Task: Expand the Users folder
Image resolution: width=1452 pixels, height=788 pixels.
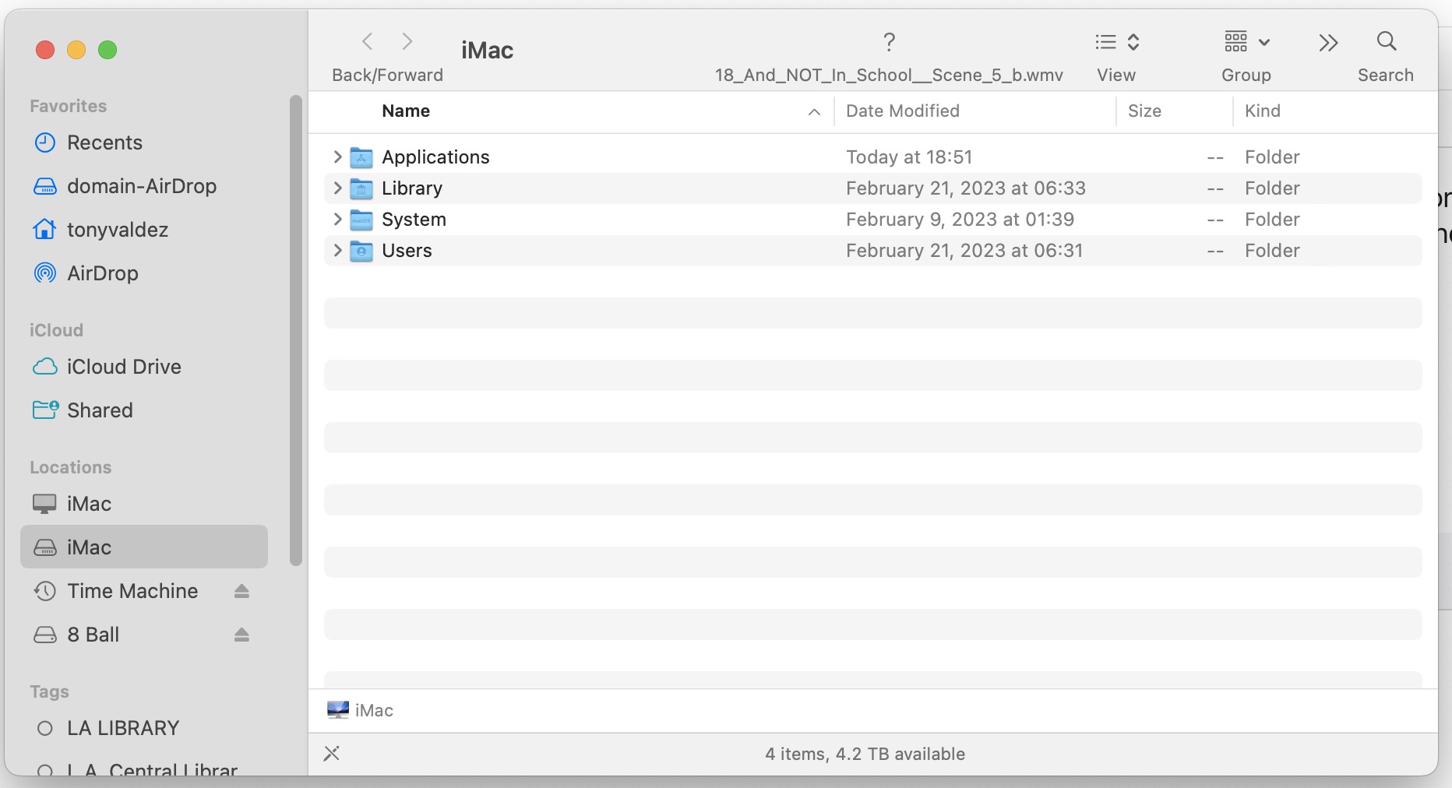Action: (x=337, y=250)
